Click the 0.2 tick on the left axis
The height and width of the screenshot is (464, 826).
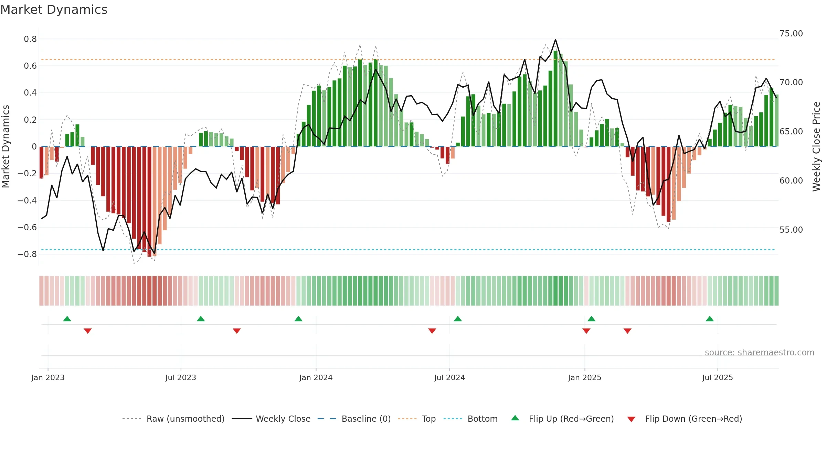(30, 120)
